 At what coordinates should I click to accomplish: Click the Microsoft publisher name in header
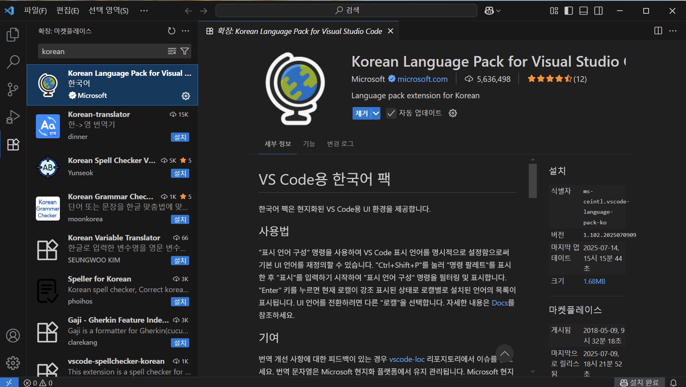[x=368, y=79]
